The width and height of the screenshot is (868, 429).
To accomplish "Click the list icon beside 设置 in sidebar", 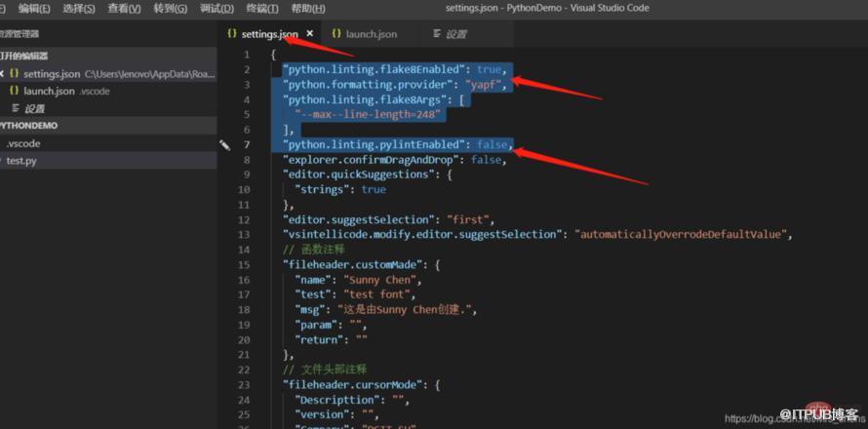I will point(16,108).
